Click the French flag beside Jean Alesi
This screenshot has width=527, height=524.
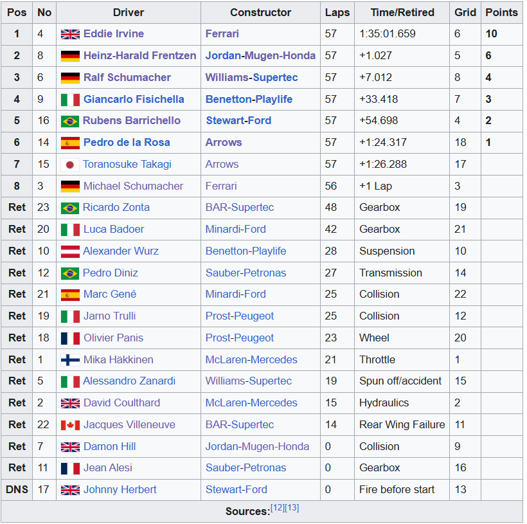pyautogui.click(x=70, y=469)
